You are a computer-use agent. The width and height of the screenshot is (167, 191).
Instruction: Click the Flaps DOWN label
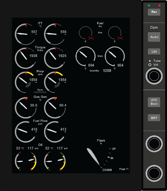[x=107, y=170]
